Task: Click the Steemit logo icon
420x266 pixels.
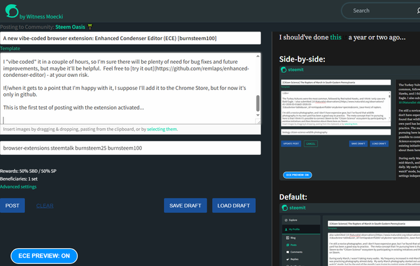Action: tap(12, 11)
